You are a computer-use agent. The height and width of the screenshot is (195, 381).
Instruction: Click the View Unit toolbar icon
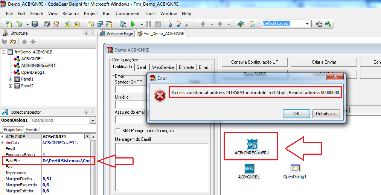coord(91,24)
